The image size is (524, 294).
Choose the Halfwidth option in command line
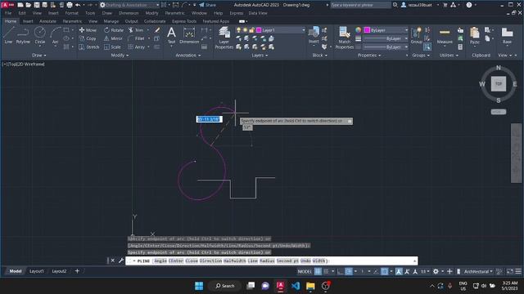coord(235,261)
